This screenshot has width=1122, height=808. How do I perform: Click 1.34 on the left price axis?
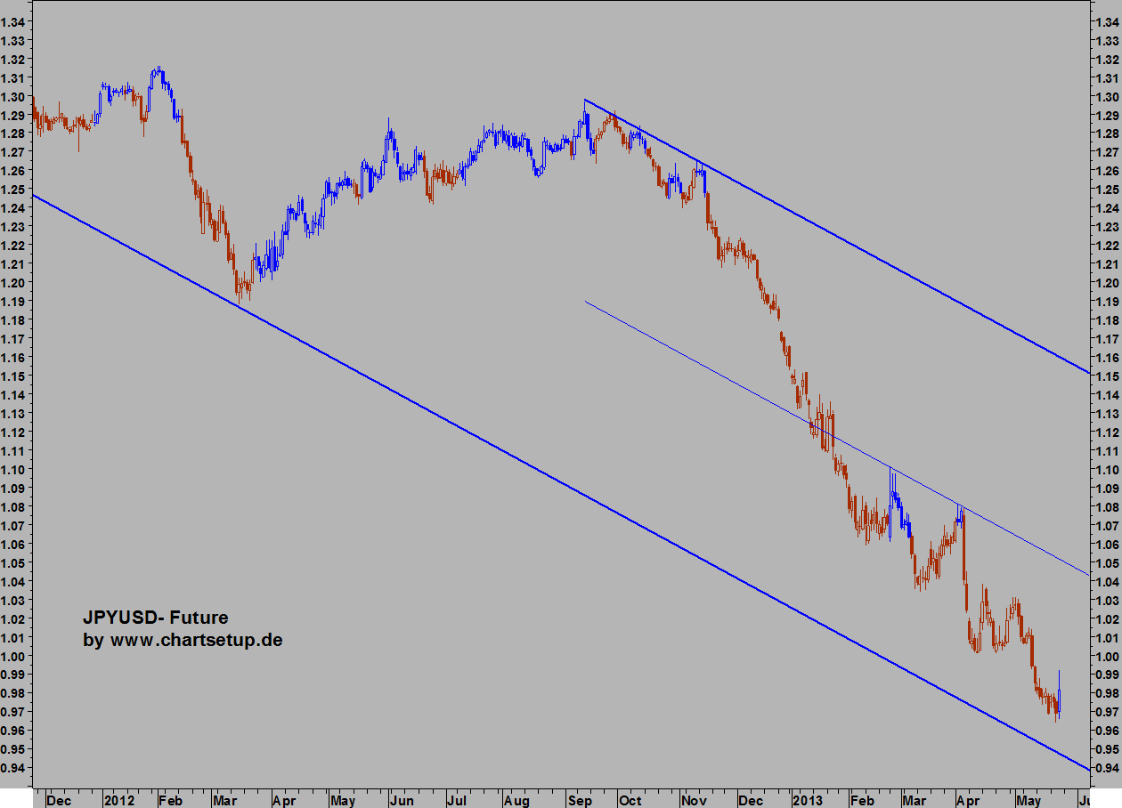click(12, 21)
